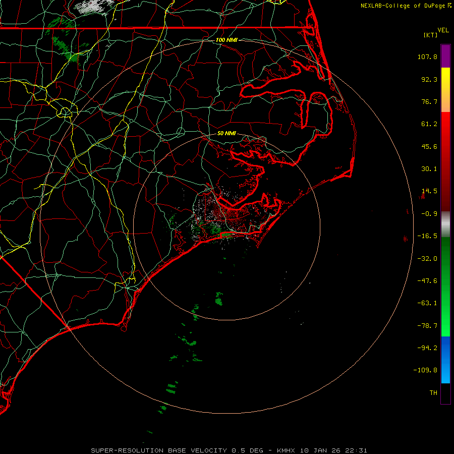Click the -94.2 velocity scale value
This screenshot has height=454, width=454.
pos(427,348)
